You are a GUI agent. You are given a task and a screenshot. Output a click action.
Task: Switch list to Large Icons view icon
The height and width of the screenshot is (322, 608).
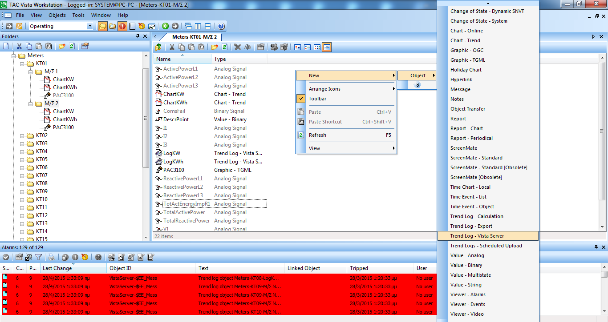click(x=297, y=47)
